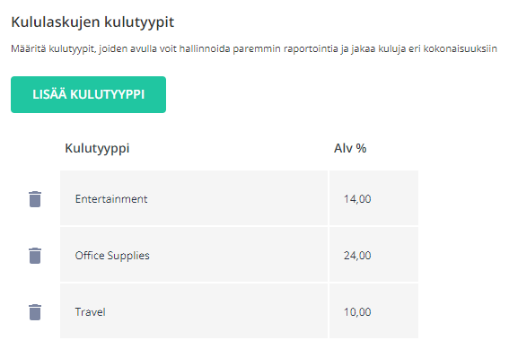This screenshot has height=349, width=509.
Task: Click the word raportointia in the description
Action: pyautogui.click(x=311, y=48)
